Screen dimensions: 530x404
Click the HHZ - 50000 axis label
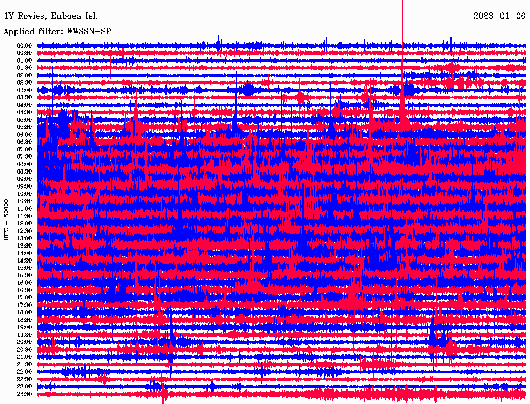pyautogui.click(x=6, y=220)
